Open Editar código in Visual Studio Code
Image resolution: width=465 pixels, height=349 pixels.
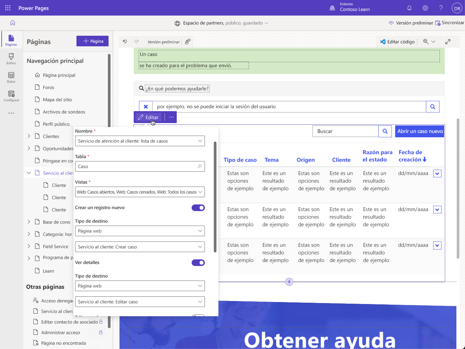coord(397,42)
